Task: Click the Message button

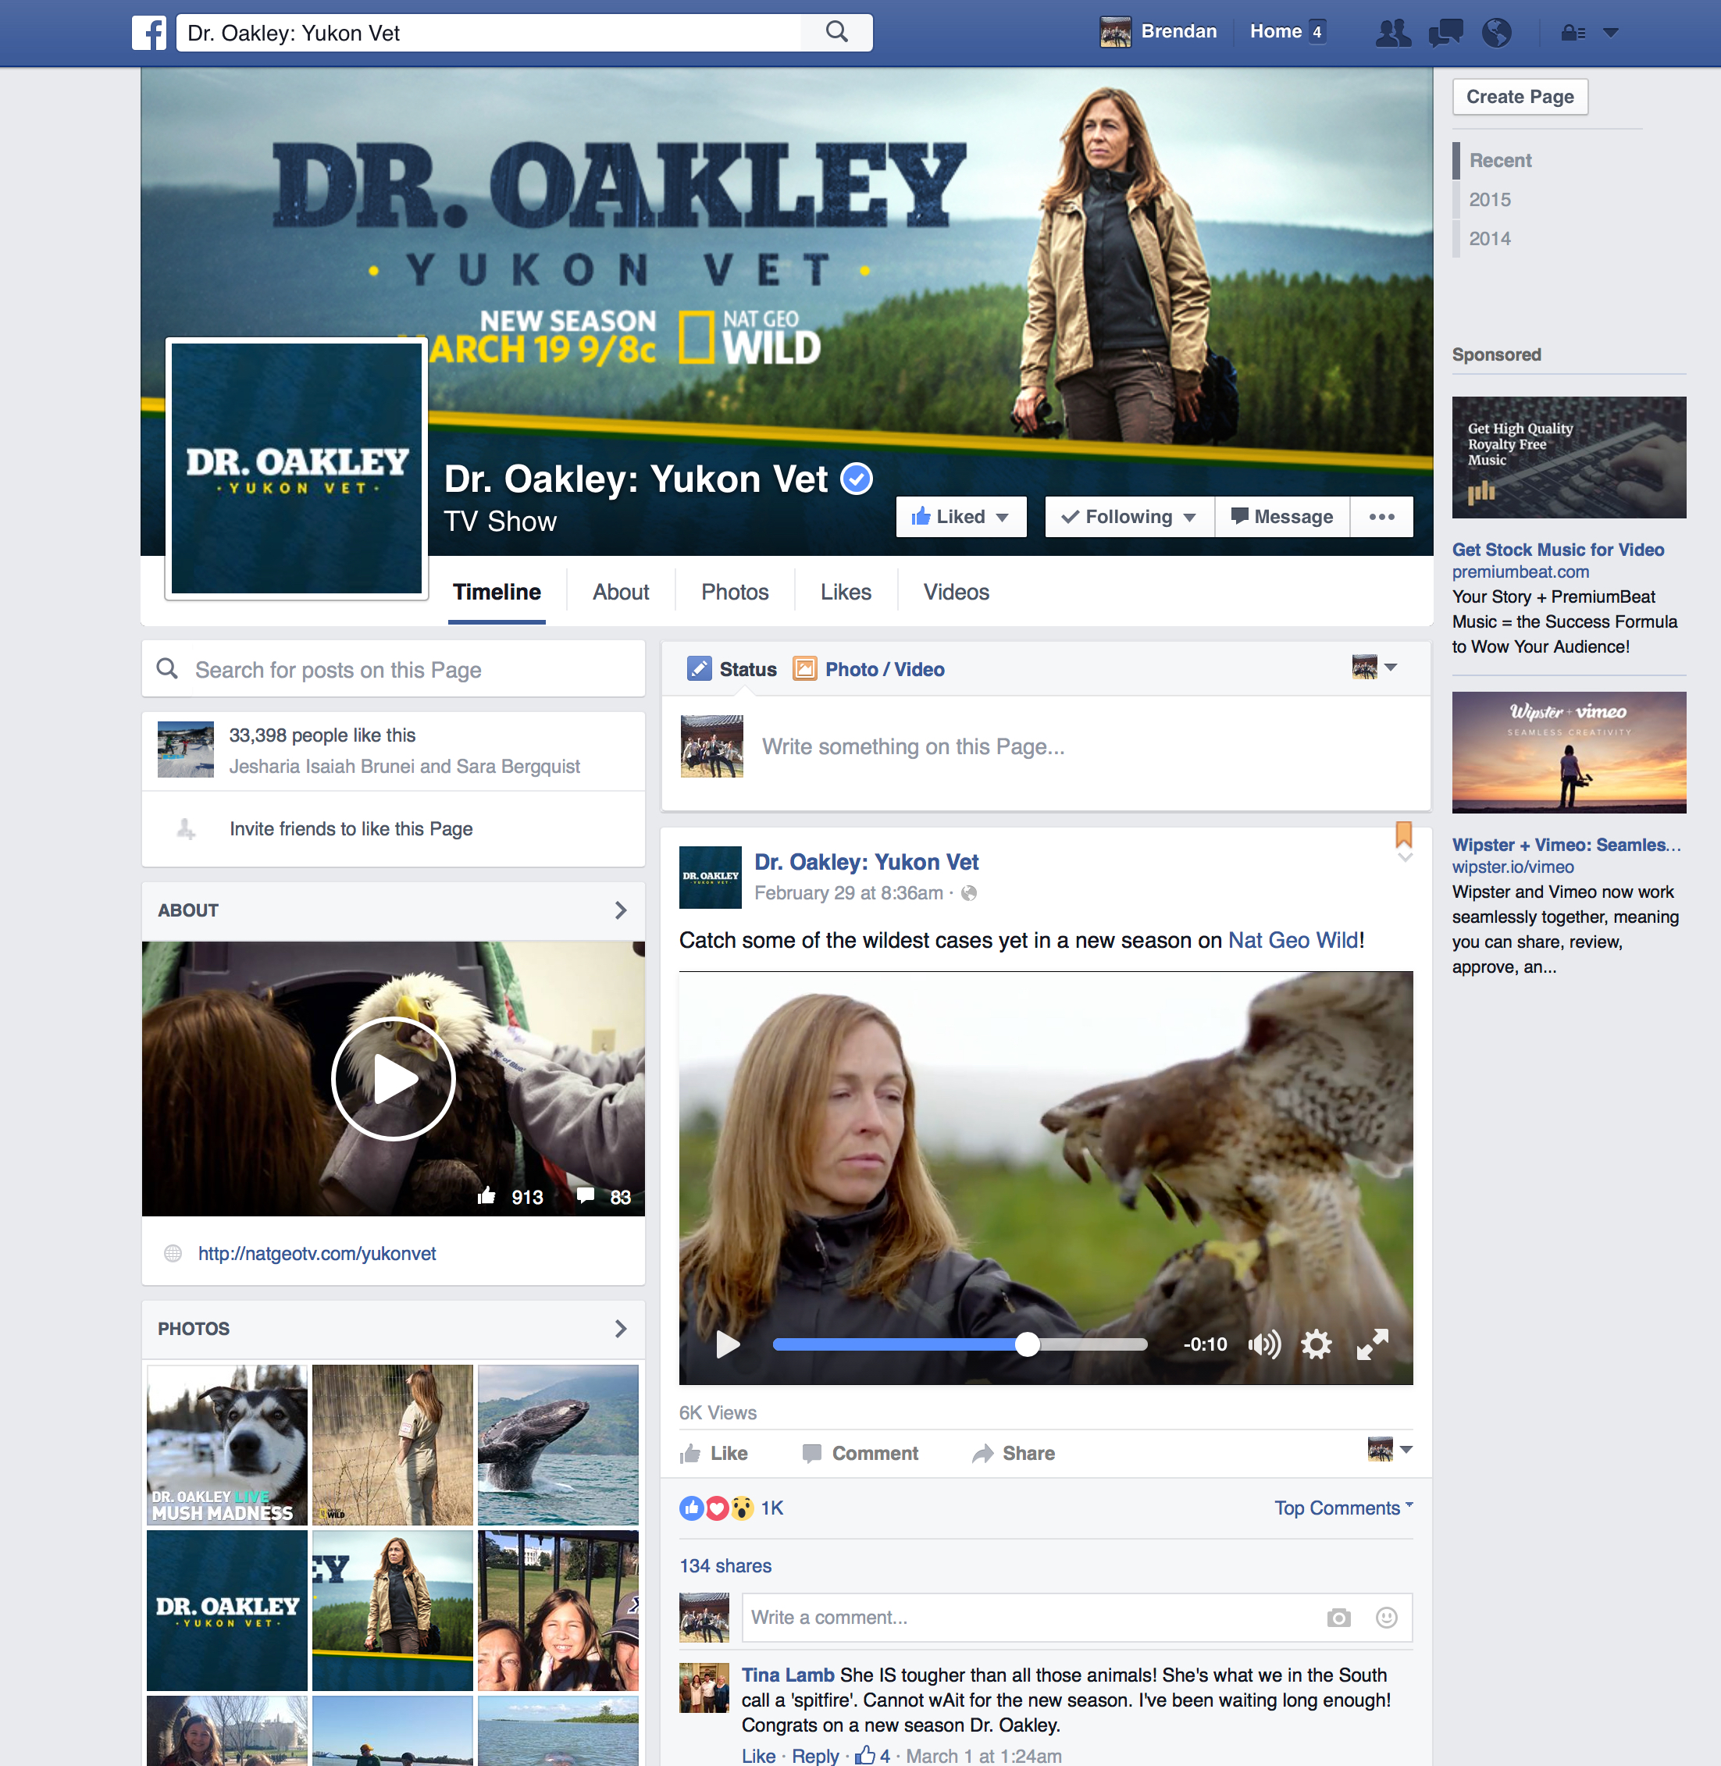Action: pos(1281,517)
